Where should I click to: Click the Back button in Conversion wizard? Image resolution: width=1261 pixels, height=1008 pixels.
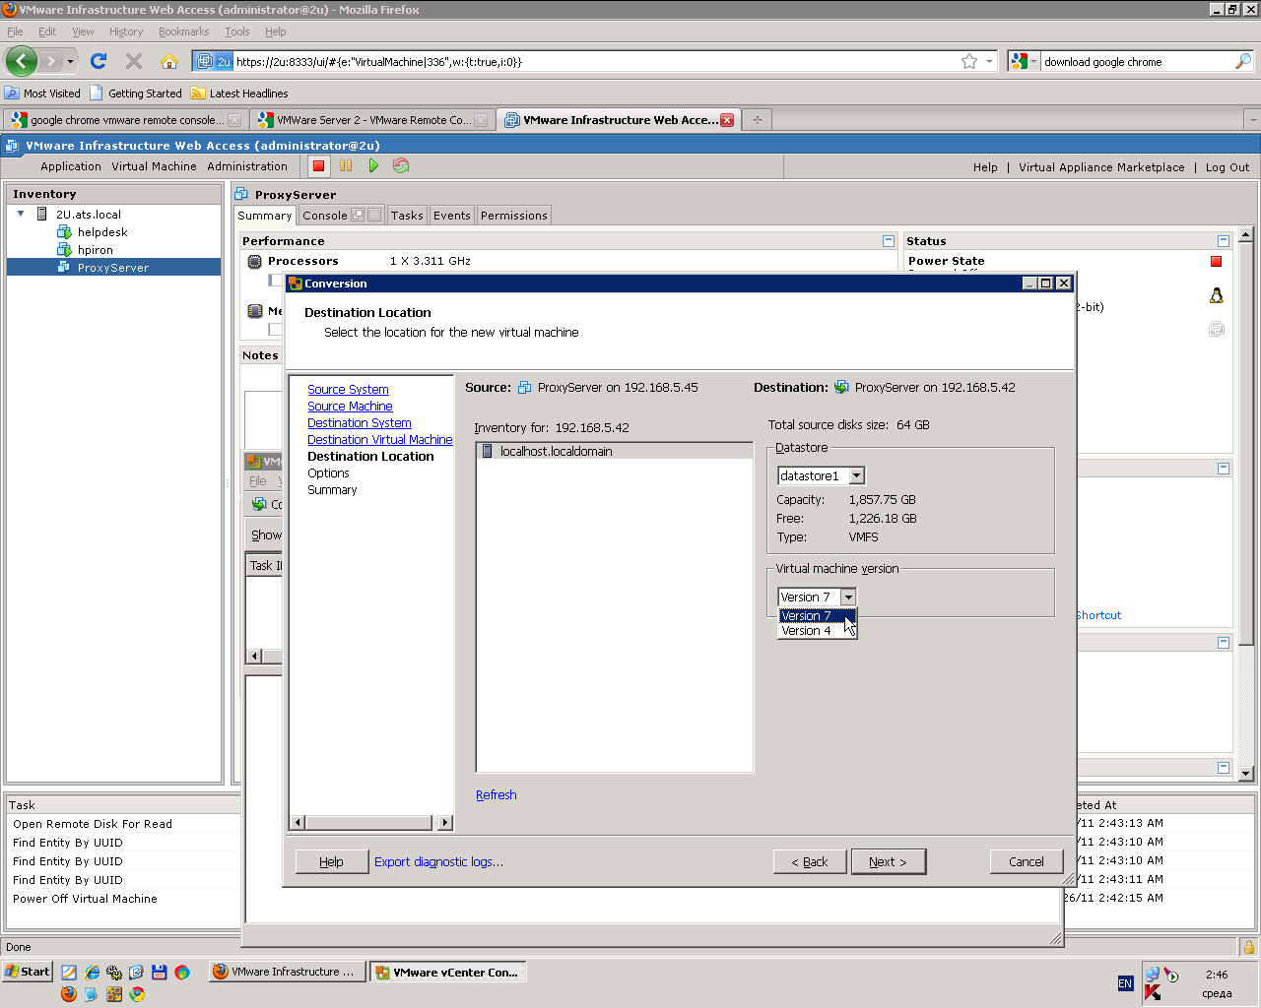810,861
